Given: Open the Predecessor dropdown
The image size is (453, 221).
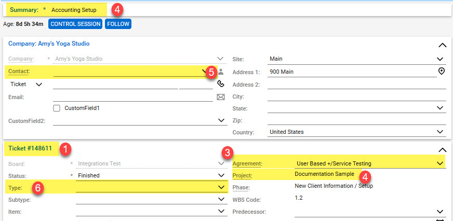Looking at the screenshot, I should click(440, 212).
